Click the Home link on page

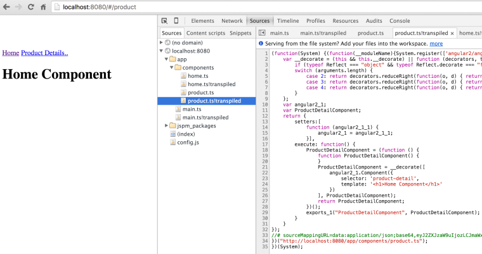pos(11,53)
